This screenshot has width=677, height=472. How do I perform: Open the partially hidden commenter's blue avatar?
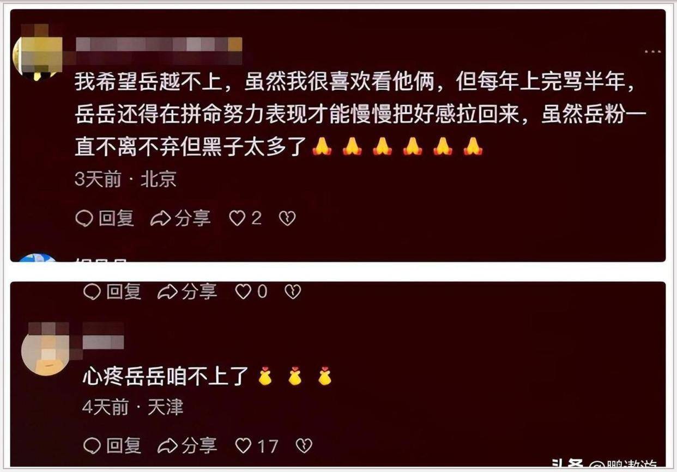tap(38, 258)
